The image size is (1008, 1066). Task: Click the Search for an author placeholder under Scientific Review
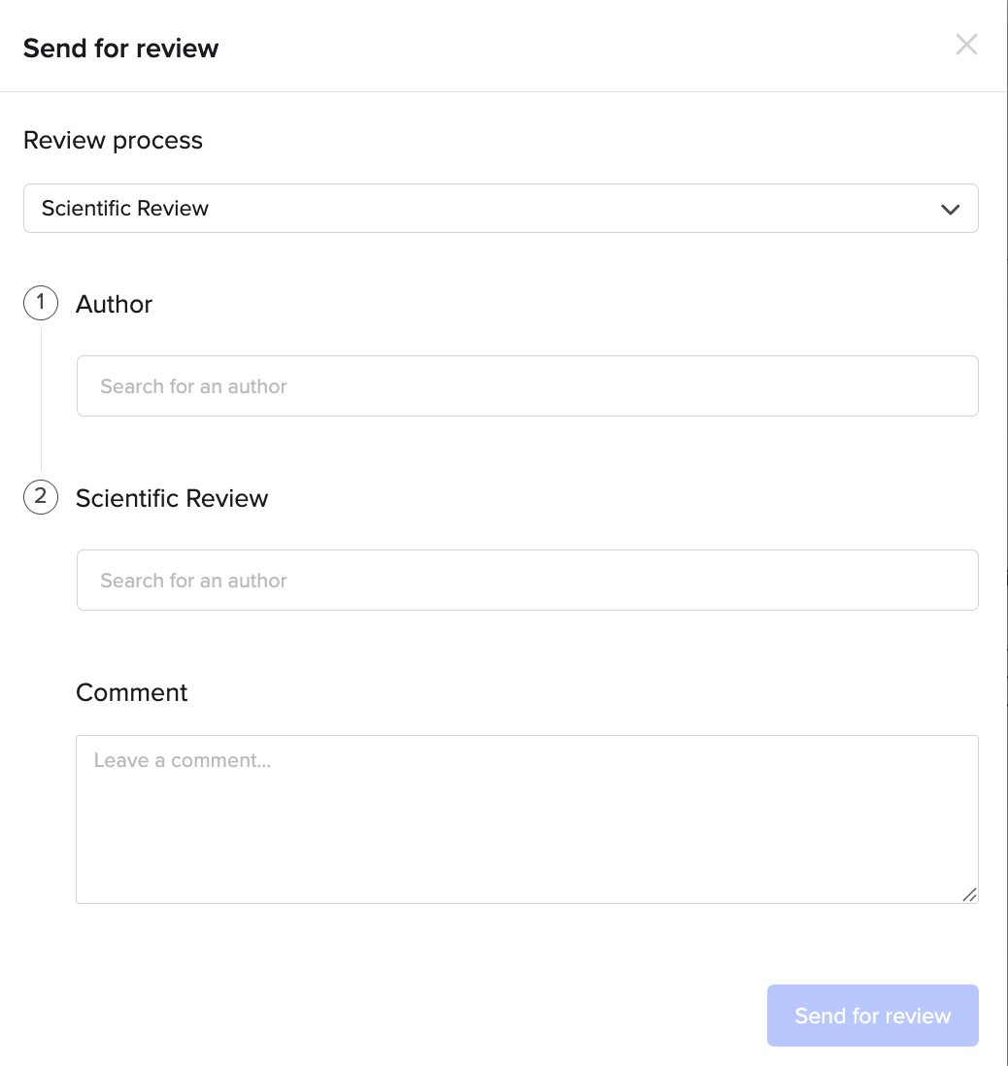pyautogui.click(x=194, y=581)
